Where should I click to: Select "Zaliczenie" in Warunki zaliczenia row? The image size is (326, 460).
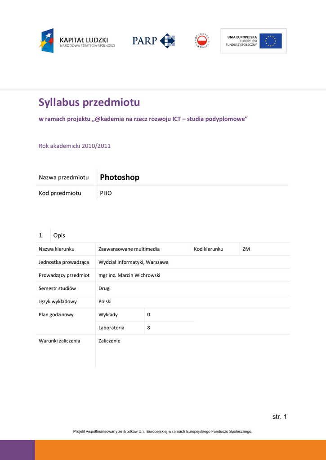(x=109, y=341)
